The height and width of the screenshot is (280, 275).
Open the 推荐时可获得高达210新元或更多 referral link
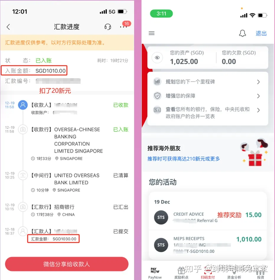click(183, 159)
